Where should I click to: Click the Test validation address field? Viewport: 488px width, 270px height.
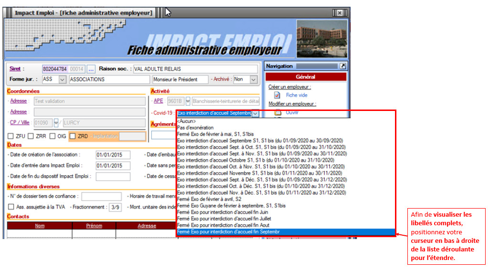coord(90,101)
